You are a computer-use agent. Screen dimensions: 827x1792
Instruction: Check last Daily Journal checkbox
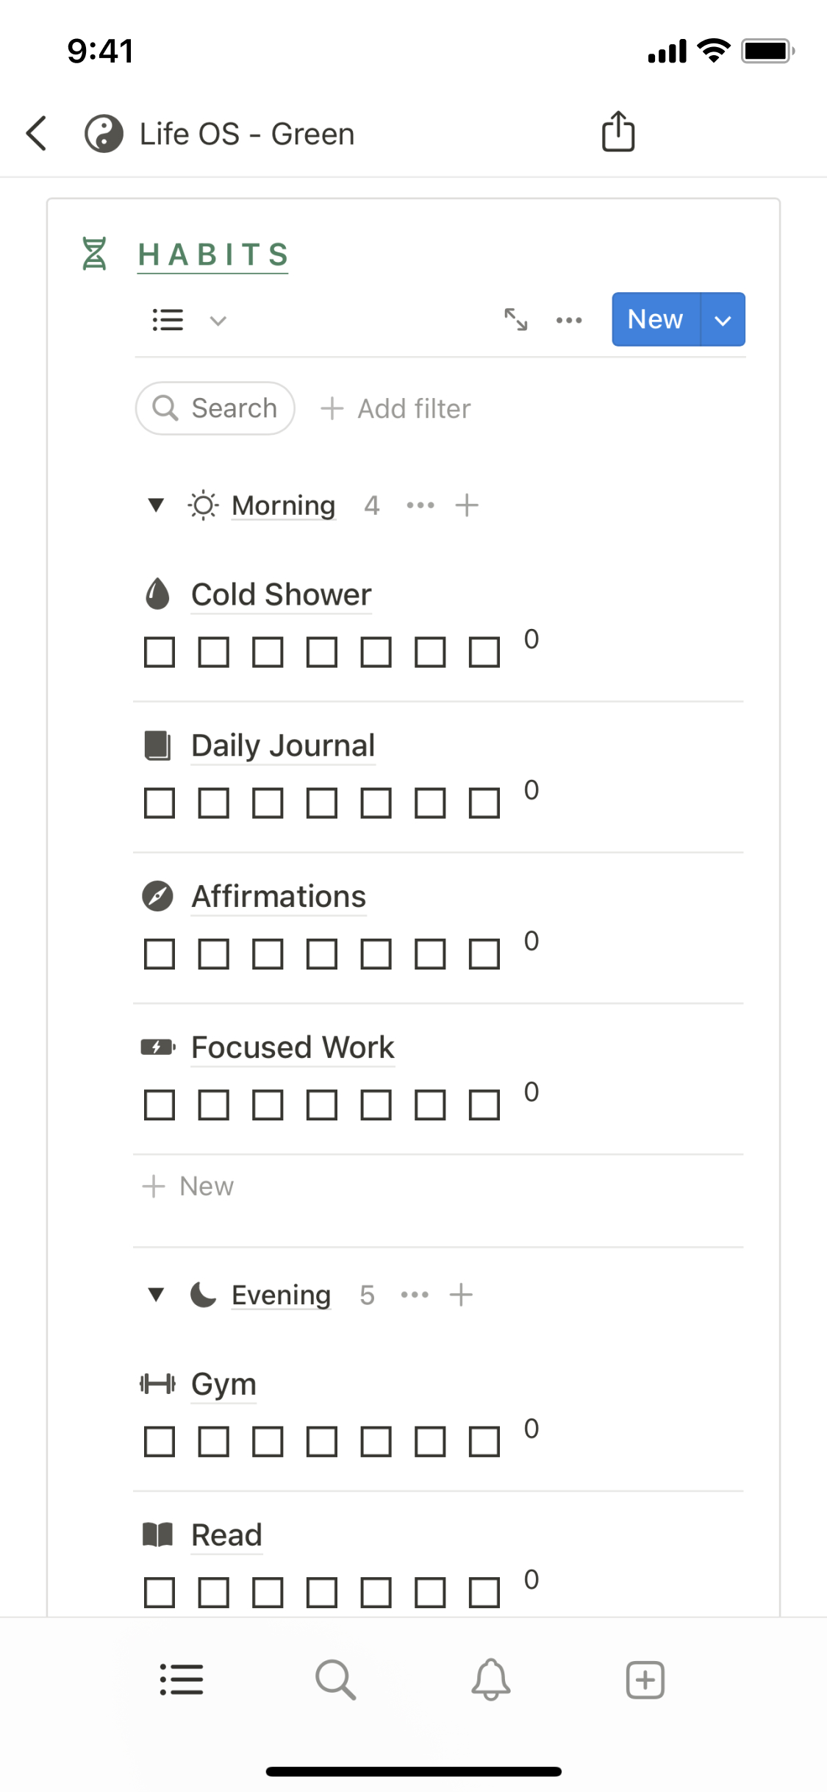click(x=484, y=803)
